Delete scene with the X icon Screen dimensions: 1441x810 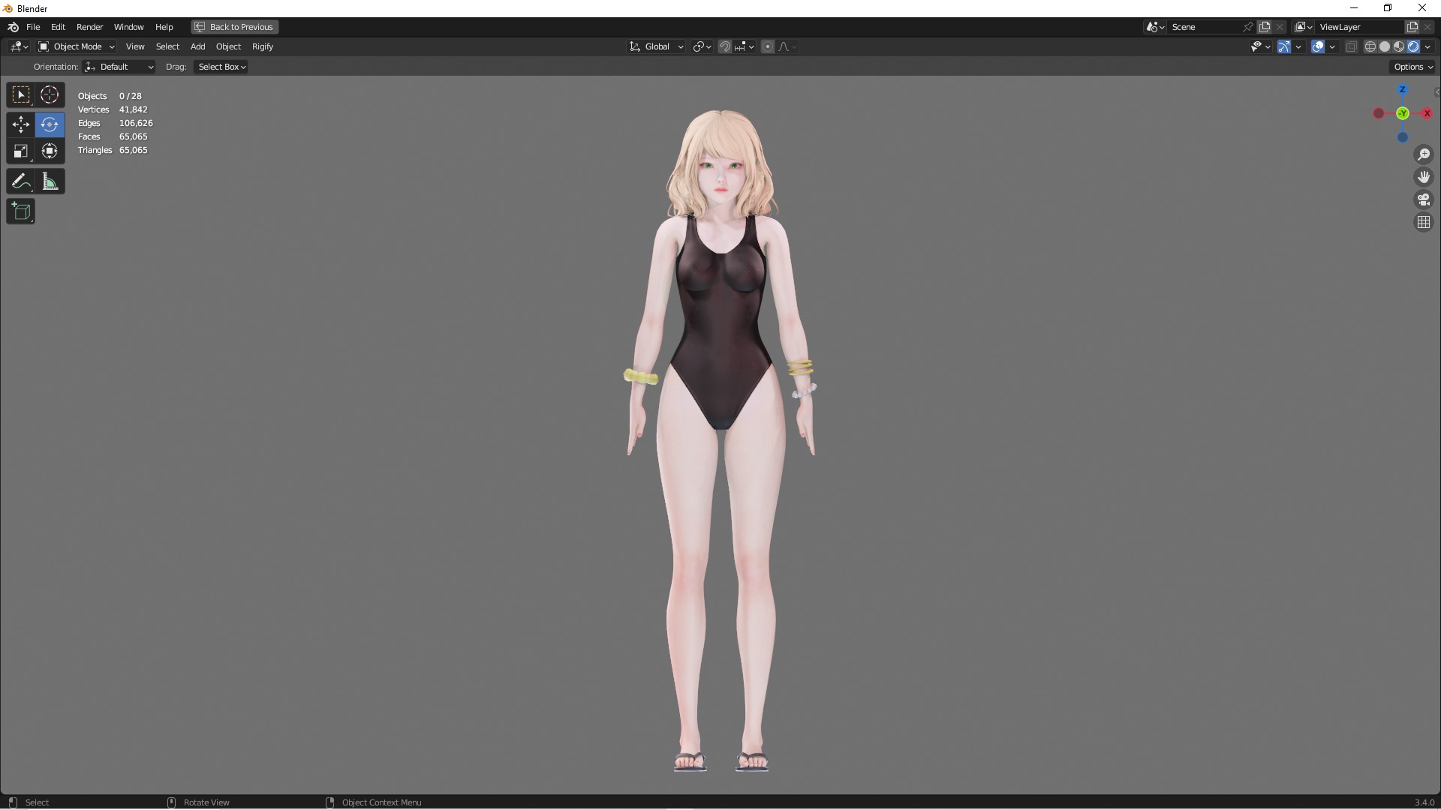(1280, 27)
